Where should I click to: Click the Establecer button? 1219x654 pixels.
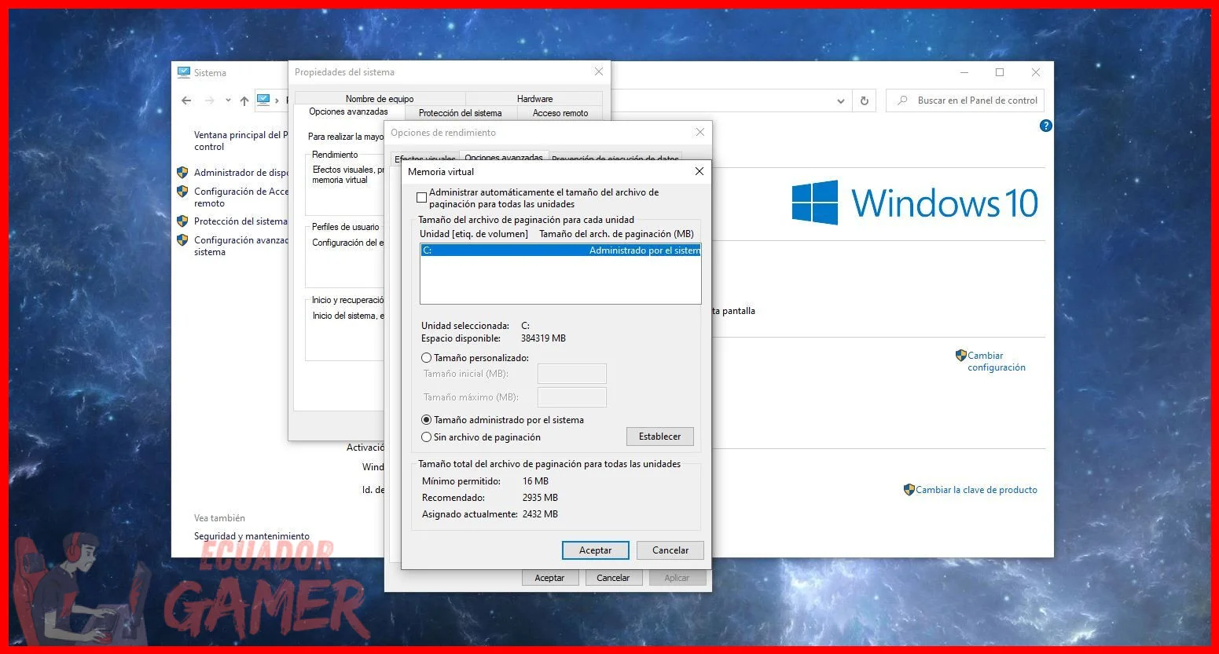coord(660,437)
